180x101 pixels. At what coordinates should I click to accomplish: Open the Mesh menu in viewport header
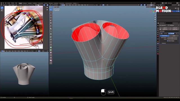[76, 5]
